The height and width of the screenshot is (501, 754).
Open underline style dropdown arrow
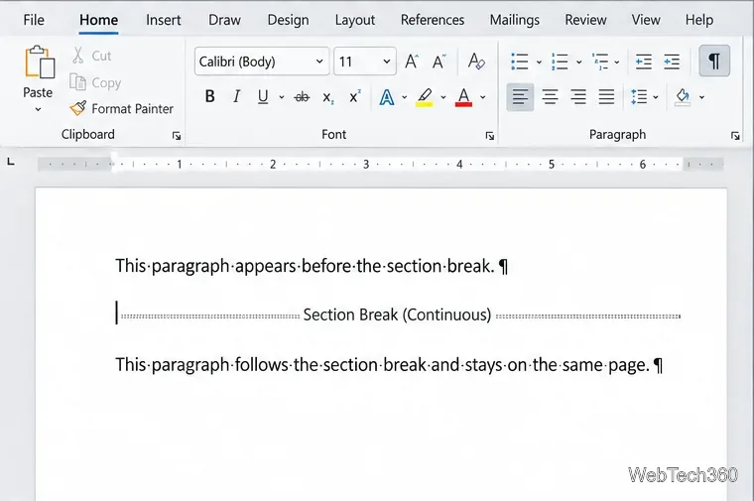click(x=282, y=97)
